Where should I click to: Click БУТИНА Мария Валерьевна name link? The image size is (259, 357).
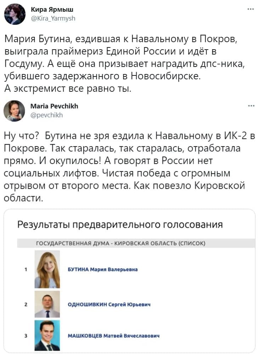[103, 270]
